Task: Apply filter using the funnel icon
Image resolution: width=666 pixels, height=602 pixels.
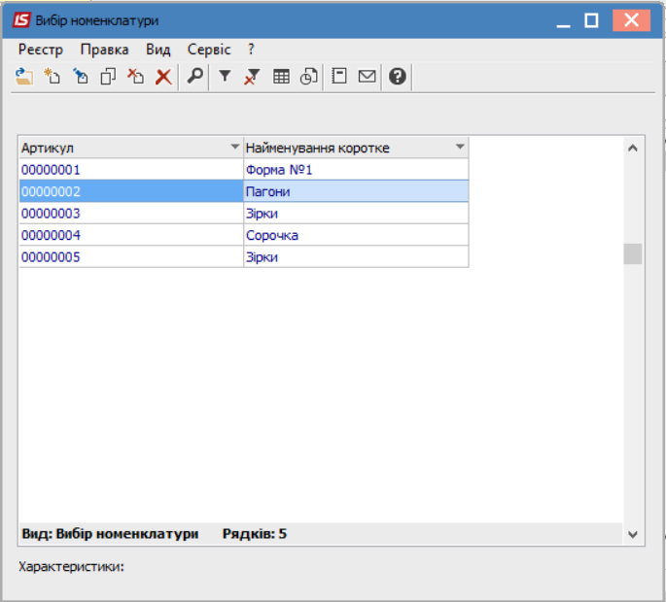Action: pyautogui.click(x=225, y=77)
